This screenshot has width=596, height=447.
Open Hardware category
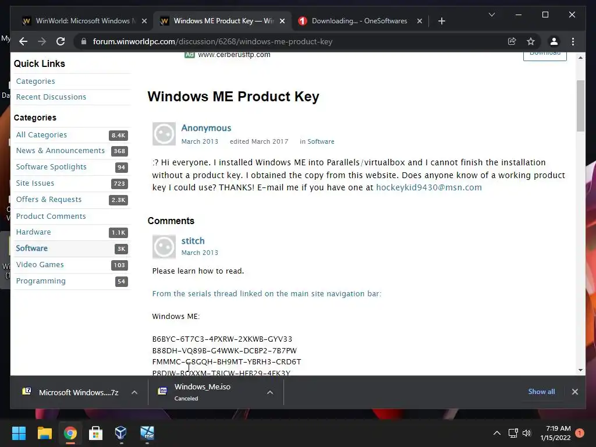click(33, 232)
